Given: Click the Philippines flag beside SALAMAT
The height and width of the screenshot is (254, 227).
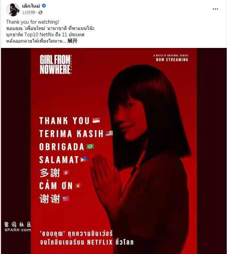Looking at the screenshot, I should tap(84, 159).
